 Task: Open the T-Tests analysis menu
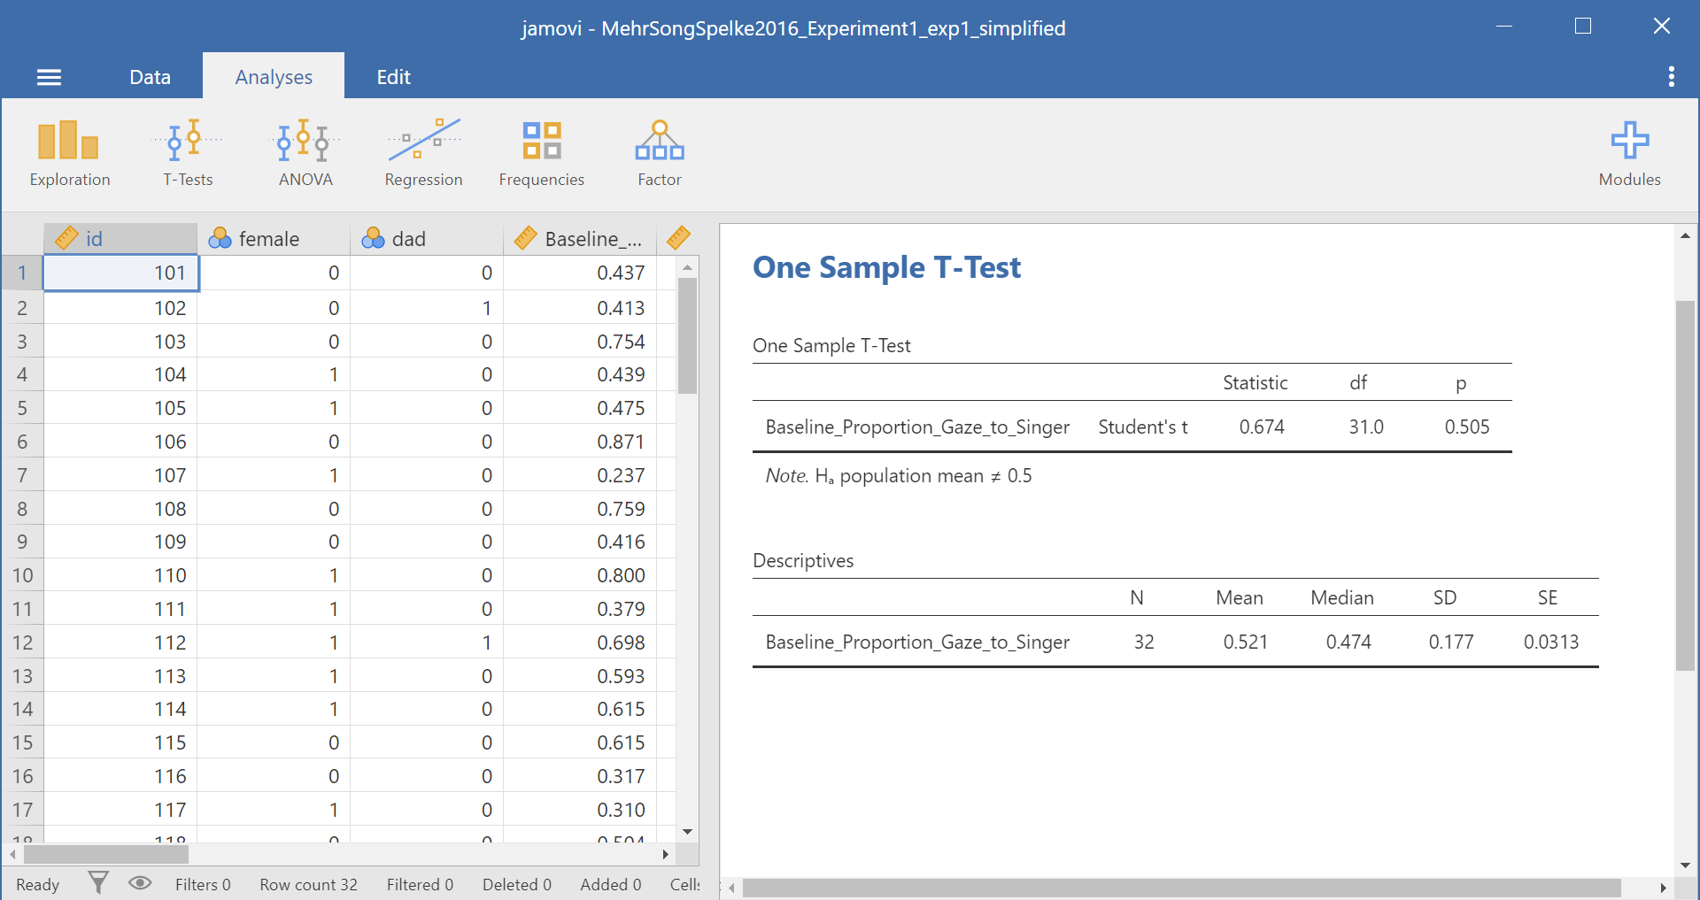188,154
